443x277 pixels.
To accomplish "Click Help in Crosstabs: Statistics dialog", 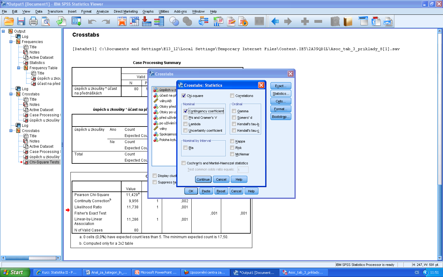I will point(239,179).
